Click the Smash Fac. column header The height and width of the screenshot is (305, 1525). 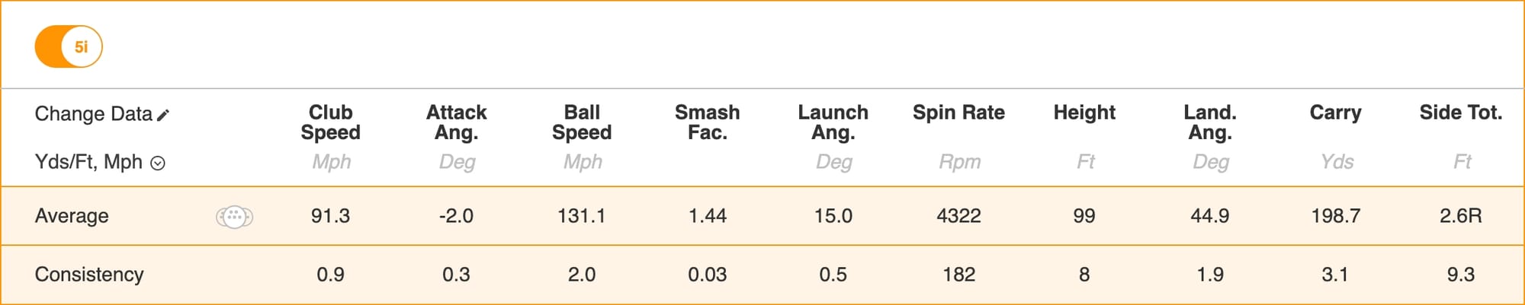click(707, 122)
